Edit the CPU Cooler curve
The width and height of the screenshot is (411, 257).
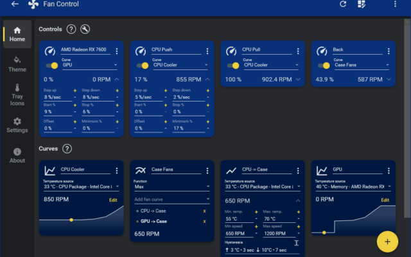point(113,200)
